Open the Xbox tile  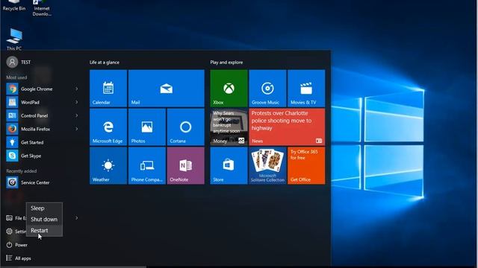pos(229,89)
